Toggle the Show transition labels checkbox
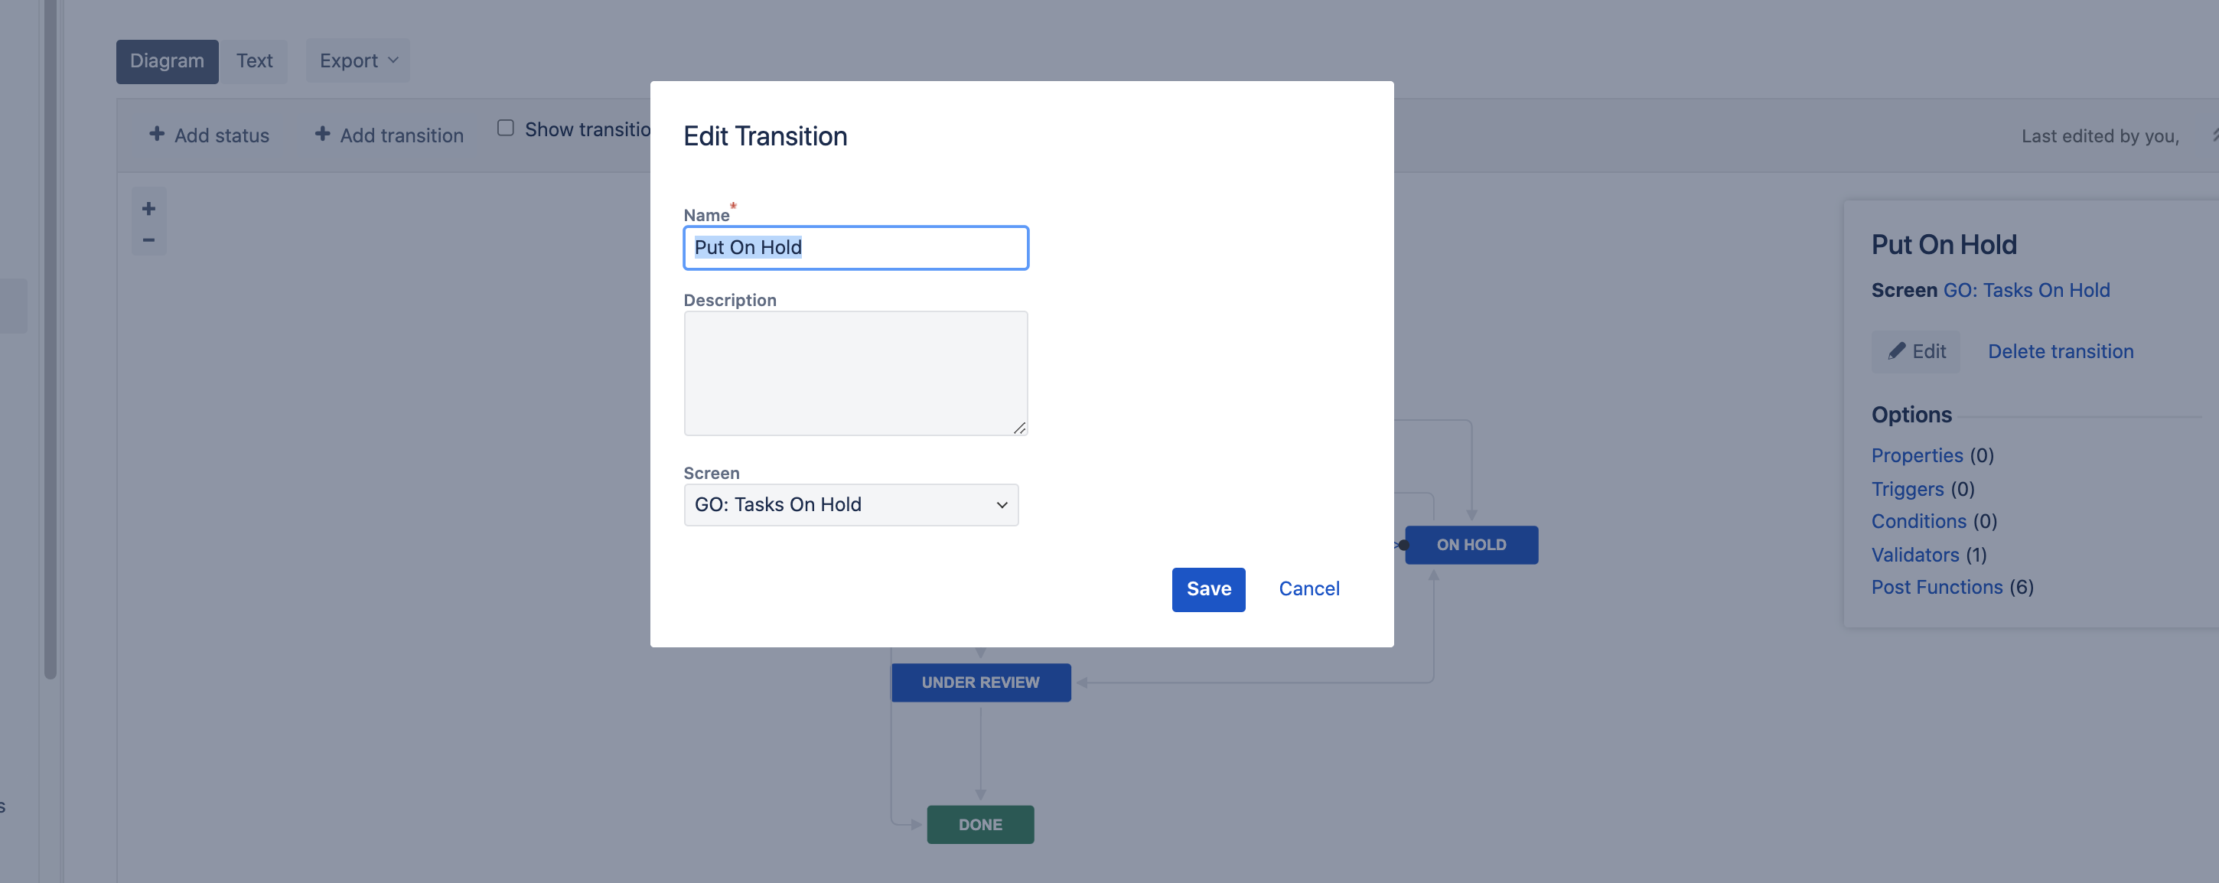The height and width of the screenshot is (883, 2219). coord(506,129)
